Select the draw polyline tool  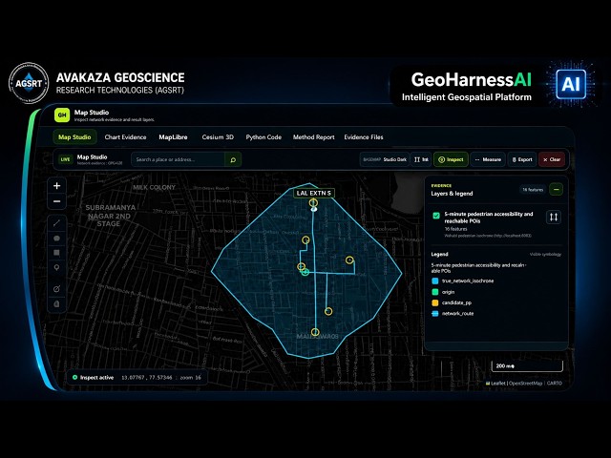pos(56,222)
